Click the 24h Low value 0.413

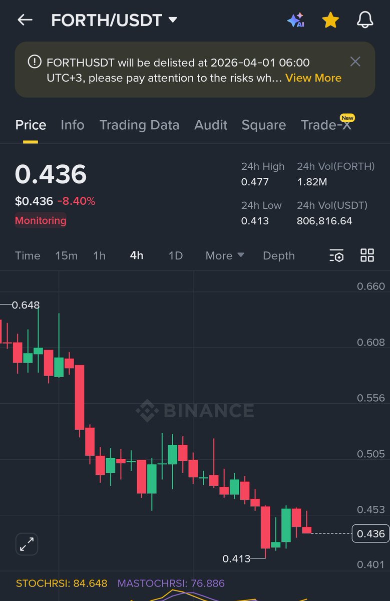[255, 221]
